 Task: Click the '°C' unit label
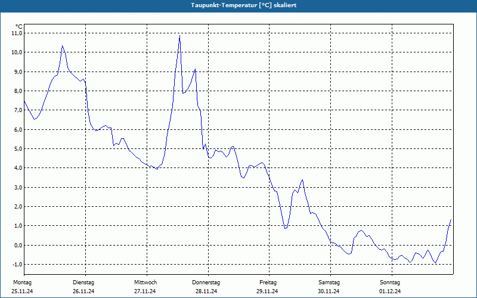(x=19, y=27)
